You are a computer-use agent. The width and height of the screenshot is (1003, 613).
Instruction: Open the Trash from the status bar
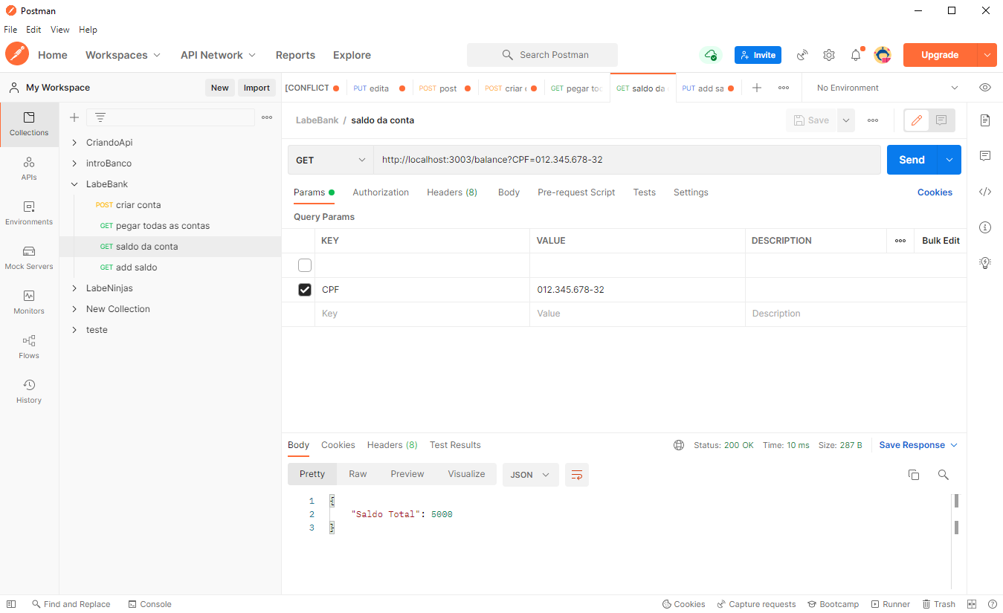tap(938, 603)
